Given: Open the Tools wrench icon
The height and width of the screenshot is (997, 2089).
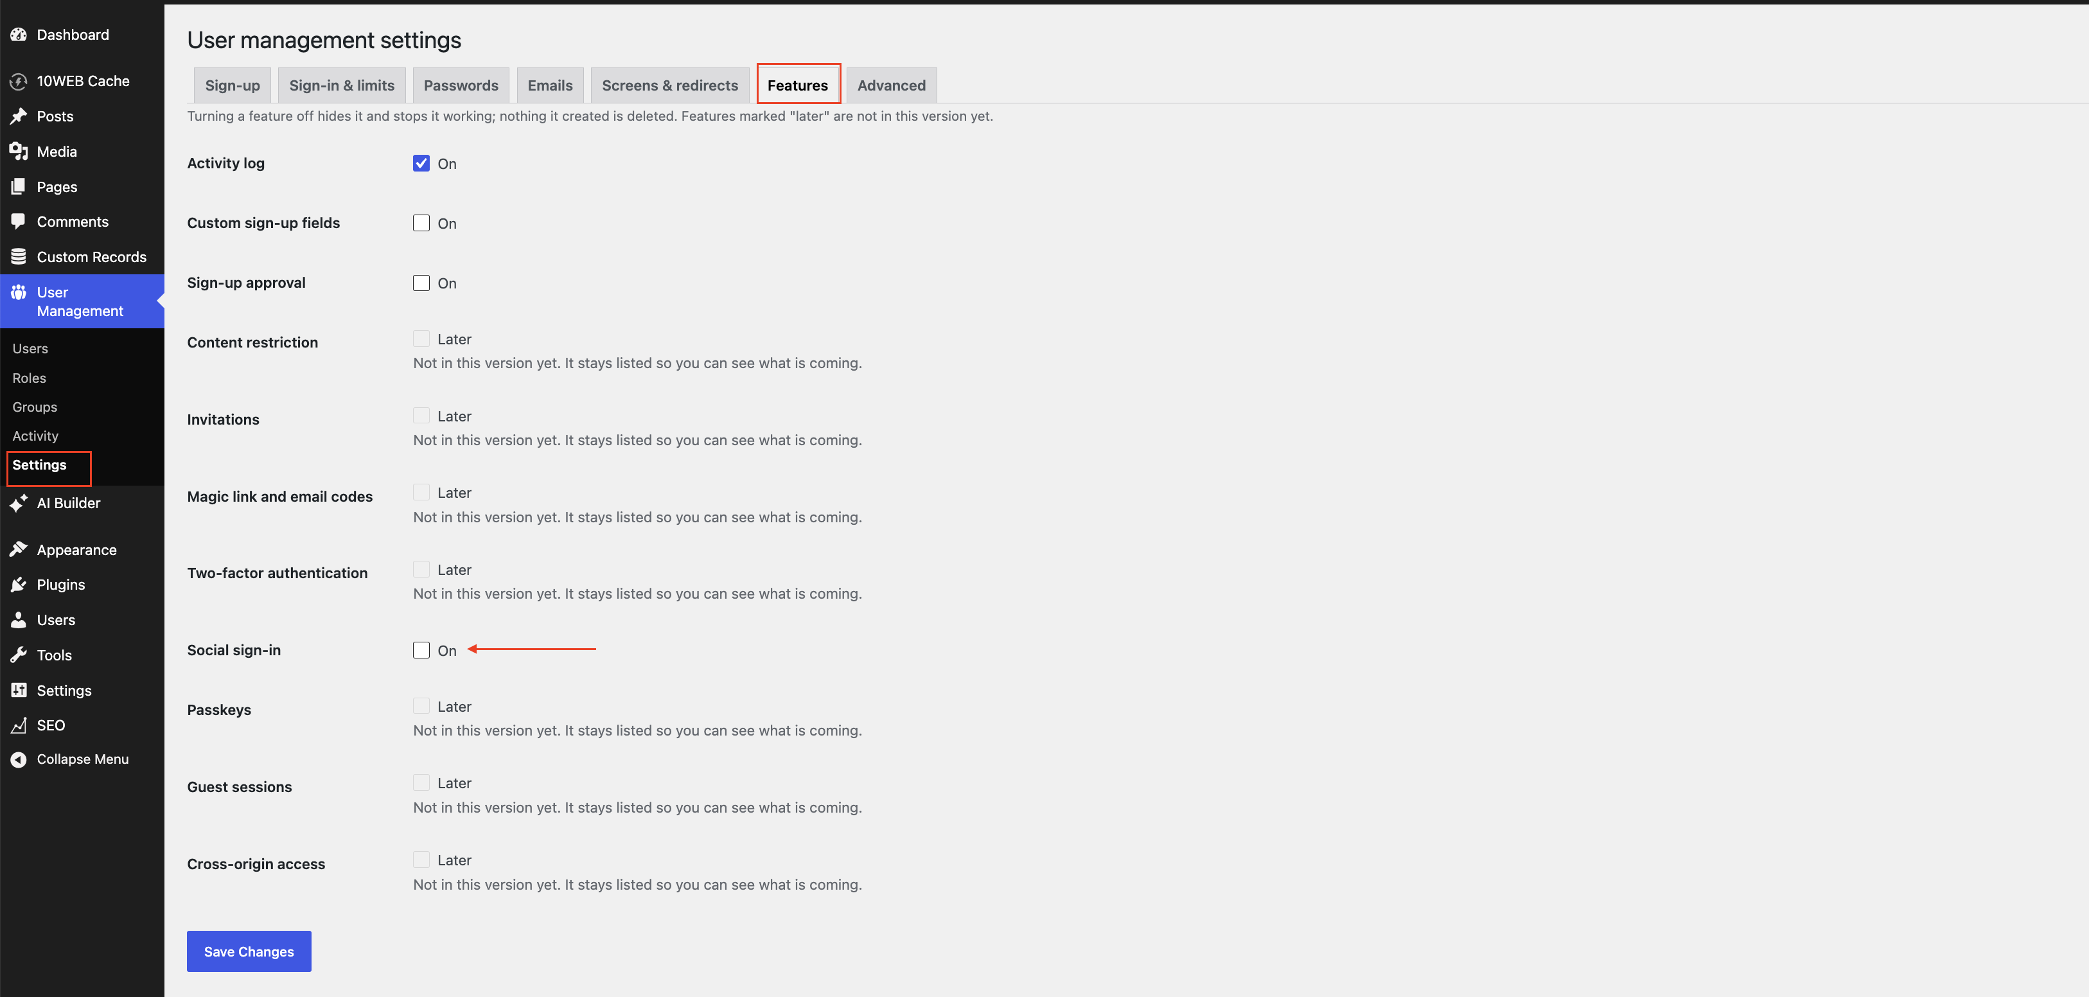Looking at the screenshot, I should pos(18,655).
